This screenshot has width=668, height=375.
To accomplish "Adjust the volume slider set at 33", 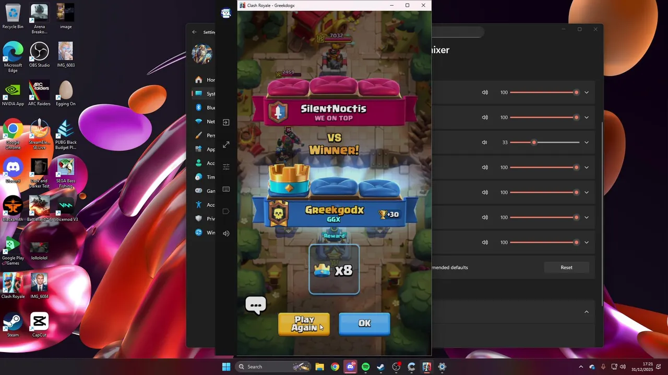I will (x=545, y=142).
